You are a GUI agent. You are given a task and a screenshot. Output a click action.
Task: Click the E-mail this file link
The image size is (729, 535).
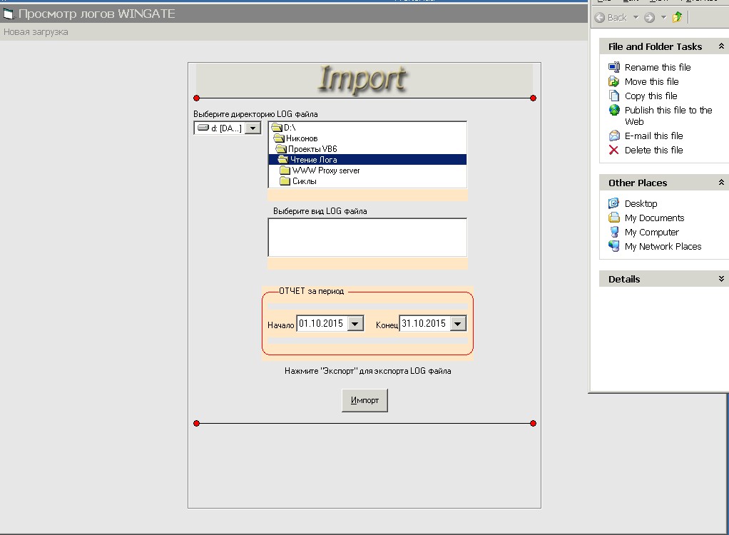click(653, 136)
